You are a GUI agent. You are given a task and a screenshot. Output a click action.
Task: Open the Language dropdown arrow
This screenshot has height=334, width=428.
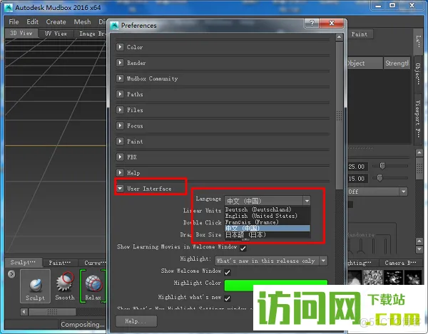[307, 201]
